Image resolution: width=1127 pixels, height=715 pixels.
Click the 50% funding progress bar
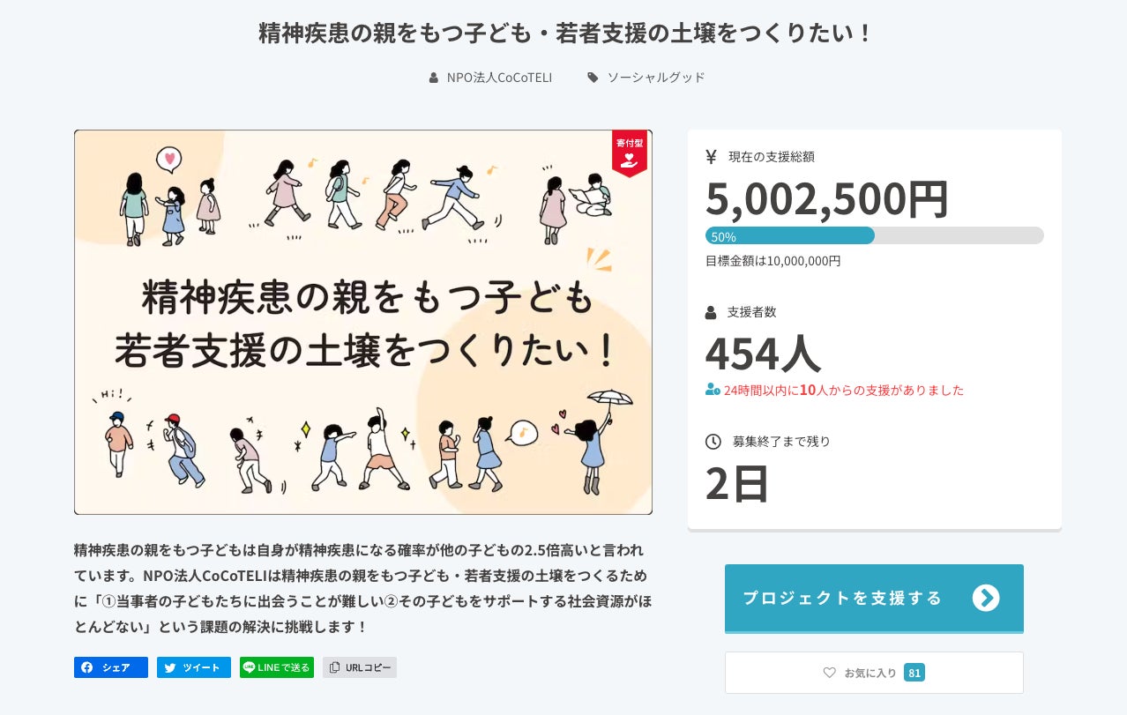tap(874, 235)
